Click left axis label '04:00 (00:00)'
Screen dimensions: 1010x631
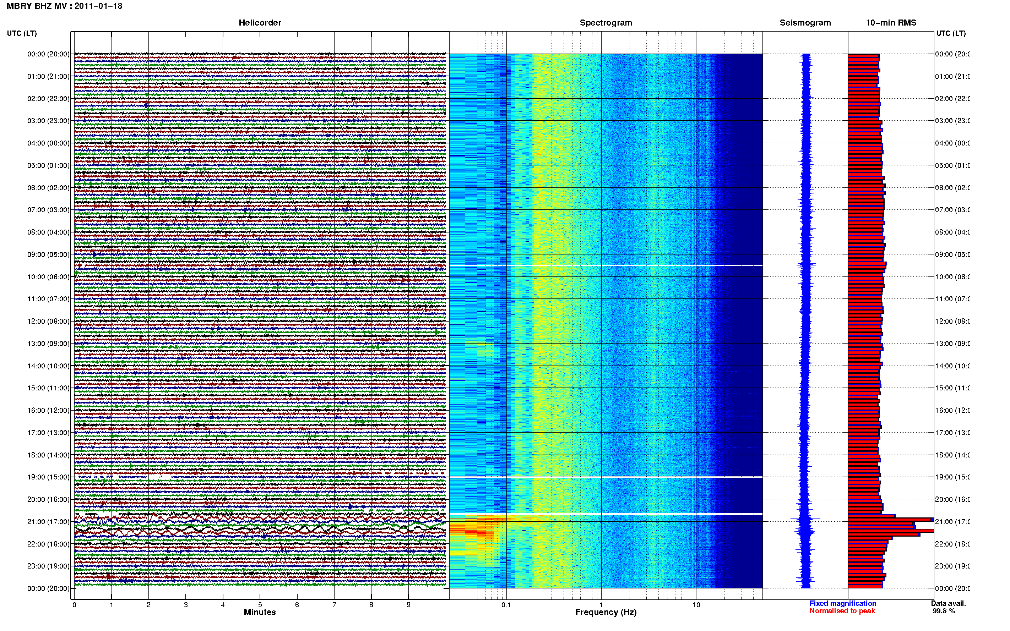pyautogui.click(x=48, y=143)
